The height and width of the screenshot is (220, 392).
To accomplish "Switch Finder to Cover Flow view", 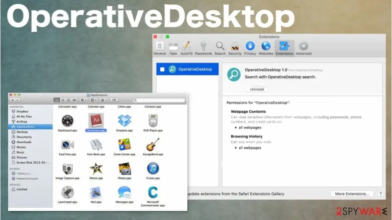I will pos(74,100).
